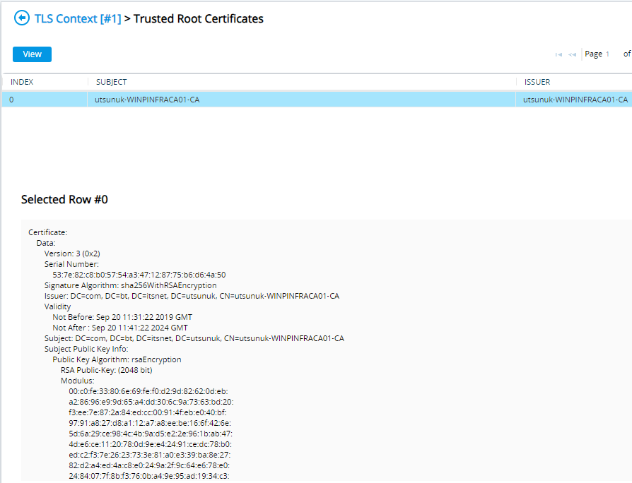Click the modulus line starting f3:ee:7e:87

click(148, 412)
